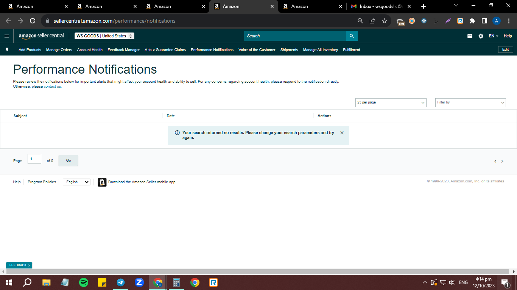517x290 pixels.
Task: Open Voice of the Customer
Action: coord(257,49)
